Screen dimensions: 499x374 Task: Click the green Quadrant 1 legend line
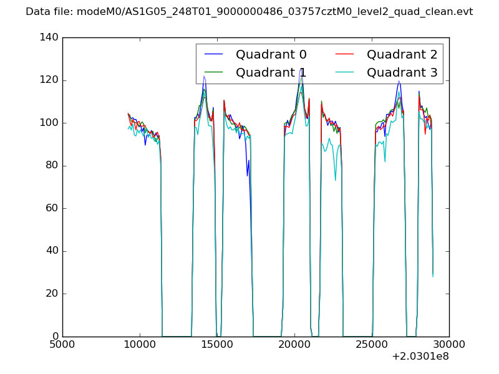point(214,72)
